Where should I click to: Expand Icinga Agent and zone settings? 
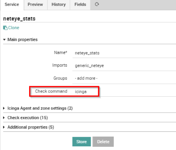click(38, 108)
